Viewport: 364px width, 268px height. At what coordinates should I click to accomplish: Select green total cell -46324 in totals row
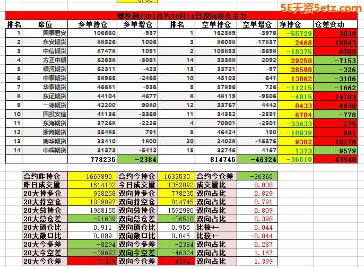[257, 159]
